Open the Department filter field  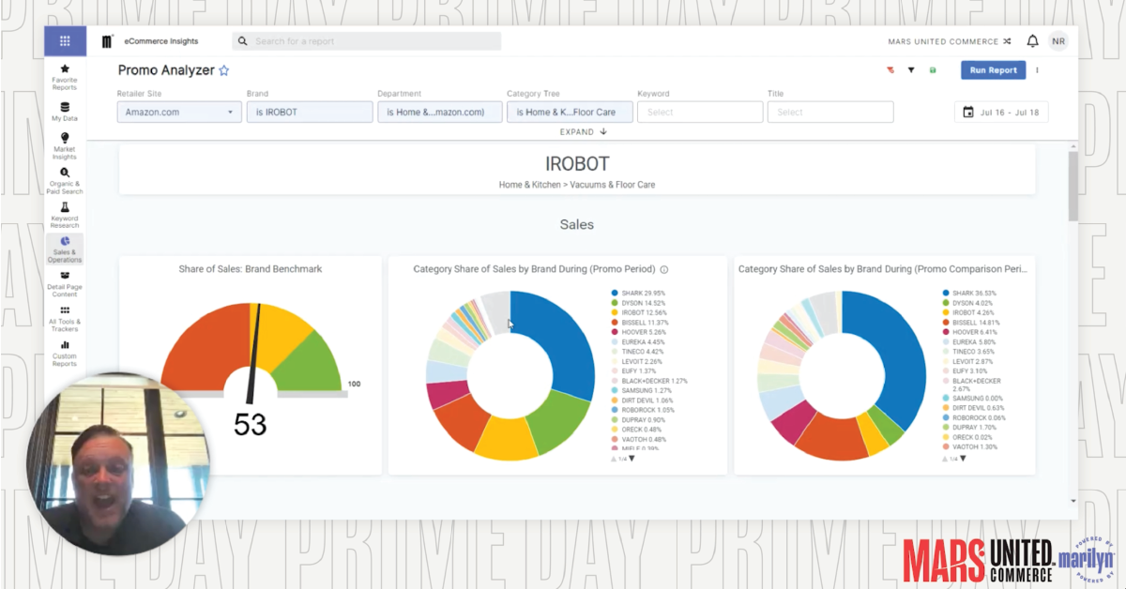(x=440, y=112)
